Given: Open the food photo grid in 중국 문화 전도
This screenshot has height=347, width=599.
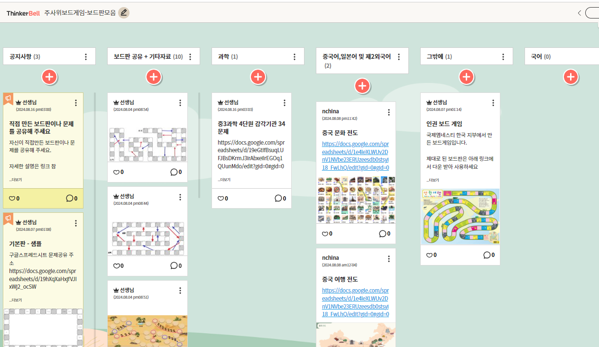Looking at the screenshot, I should (356, 200).
